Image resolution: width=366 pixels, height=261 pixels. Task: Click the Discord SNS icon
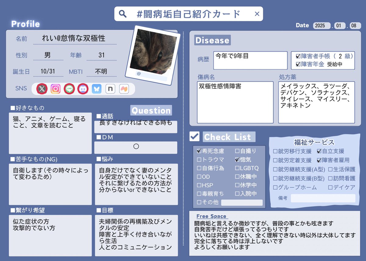tap(83, 89)
